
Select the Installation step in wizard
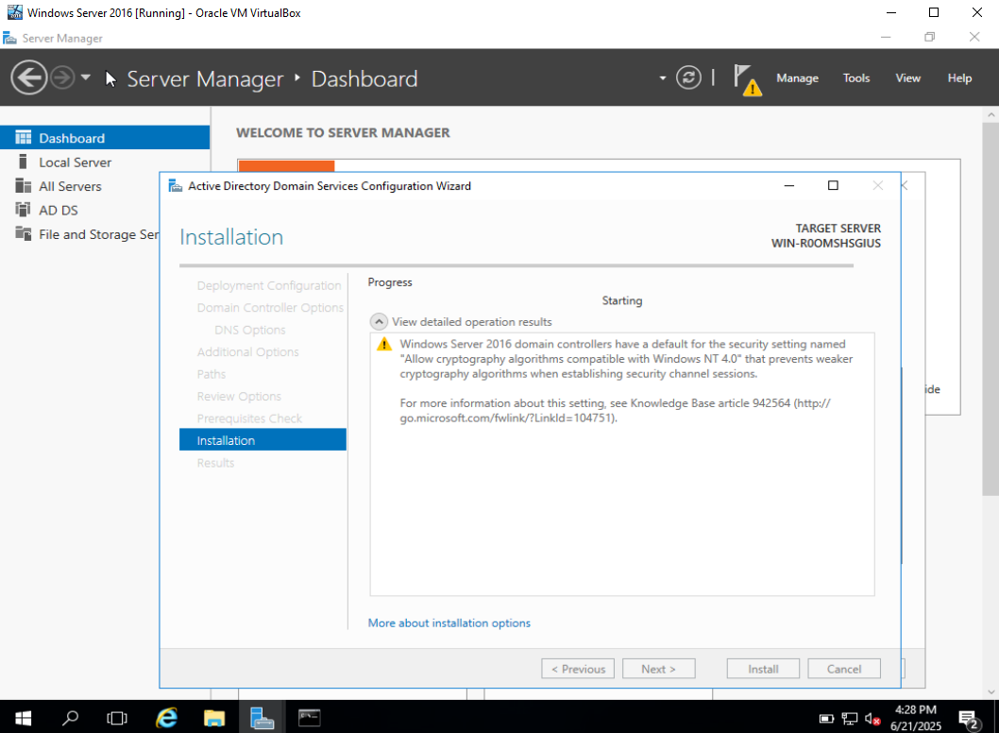click(x=262, y=440)
